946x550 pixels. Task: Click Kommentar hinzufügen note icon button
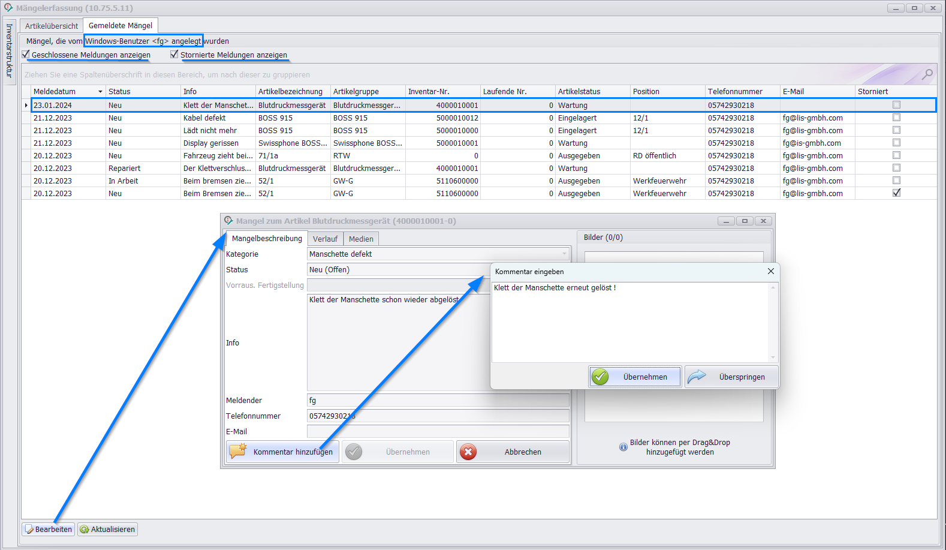[x=282, y=452]
